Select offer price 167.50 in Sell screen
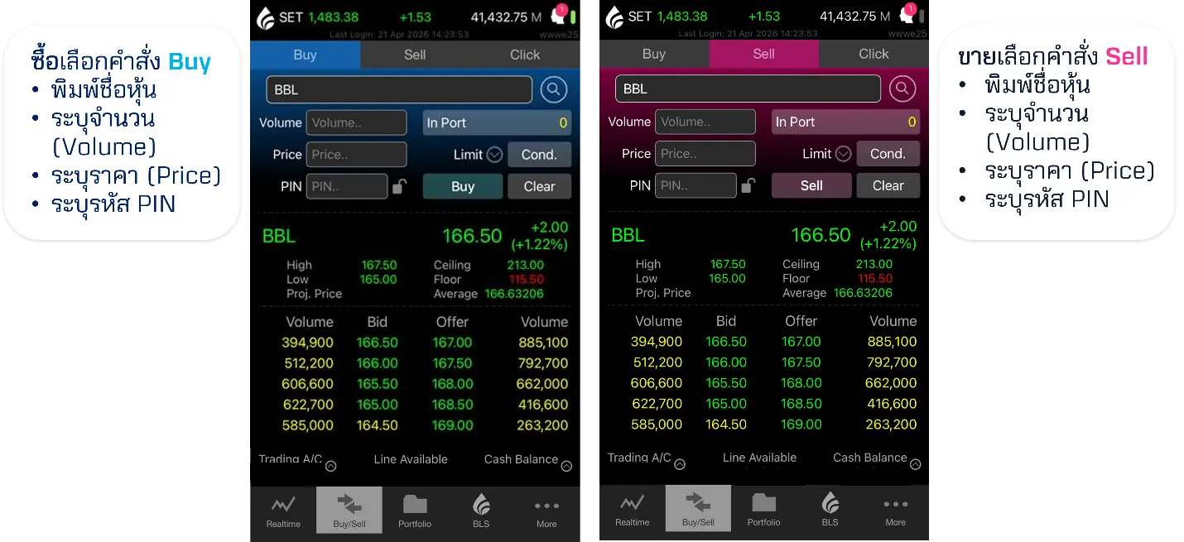 coord(801,362)
